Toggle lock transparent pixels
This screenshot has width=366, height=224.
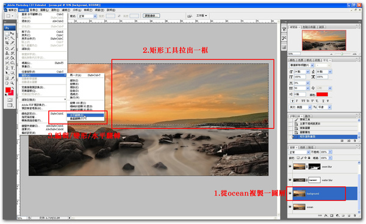(298, 158)
